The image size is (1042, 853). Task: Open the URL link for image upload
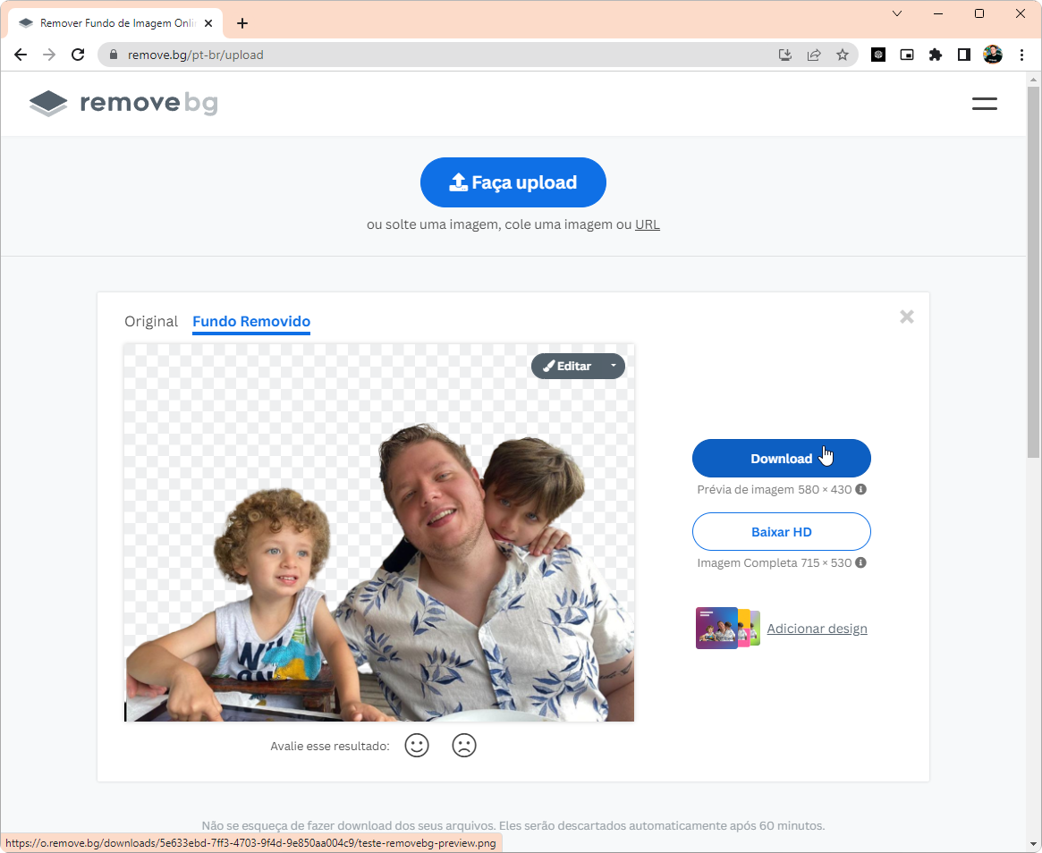pyautogui.click(x=648, y=224)
